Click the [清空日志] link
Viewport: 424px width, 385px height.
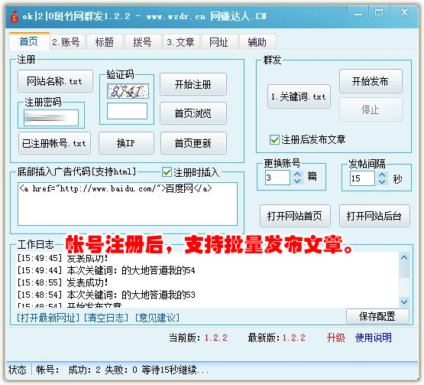pos(106,318)
